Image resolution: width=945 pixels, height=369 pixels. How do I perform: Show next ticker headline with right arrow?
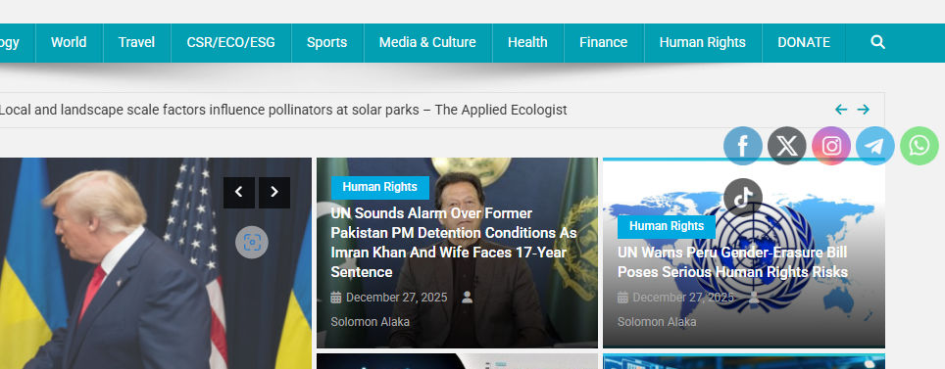863,110
